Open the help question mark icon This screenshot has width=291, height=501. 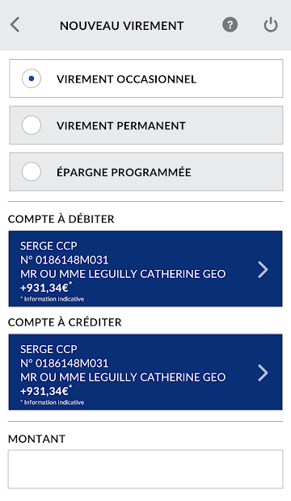[230, 25]
